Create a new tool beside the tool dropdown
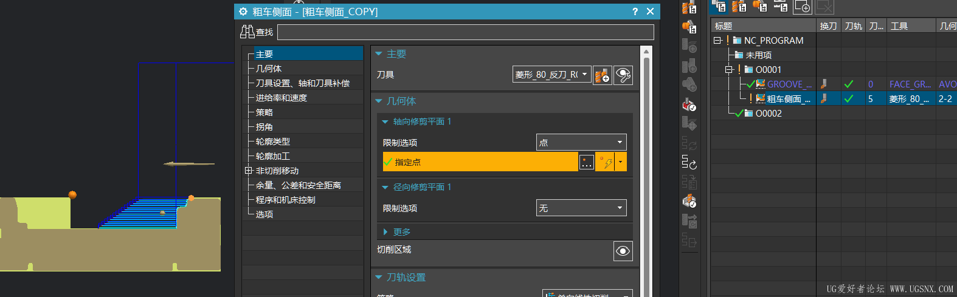 (603, 75)
